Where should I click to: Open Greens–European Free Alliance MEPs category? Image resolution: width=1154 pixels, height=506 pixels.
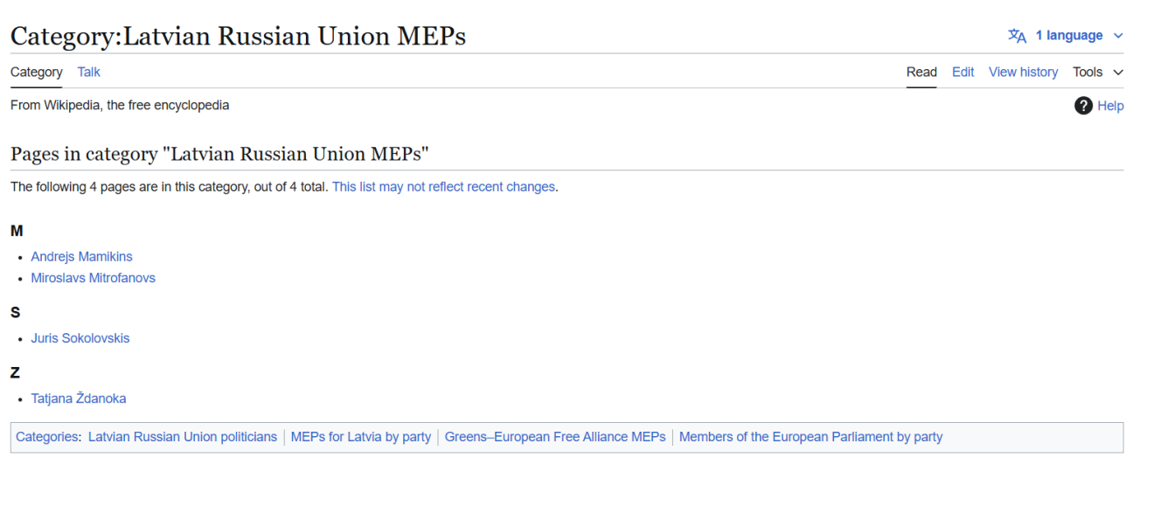[x=555, y=437]
